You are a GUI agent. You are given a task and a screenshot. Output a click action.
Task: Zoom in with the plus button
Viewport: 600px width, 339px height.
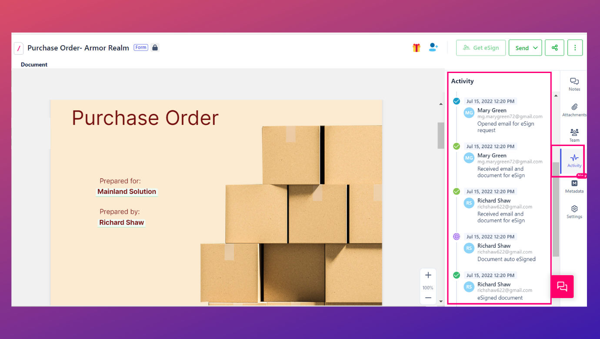[x=428, y=275]
